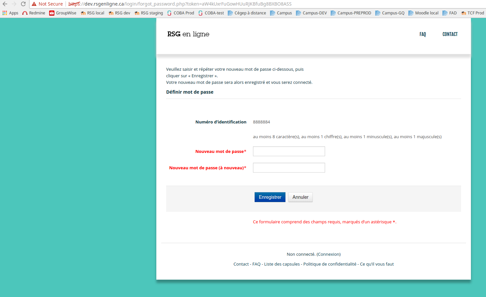The image size is (486, 297).
Task: Open Politique de confidentialité footer link
Action: 330,264
